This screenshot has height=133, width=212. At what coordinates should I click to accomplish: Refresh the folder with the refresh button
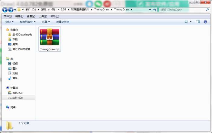tap(155, 10)
